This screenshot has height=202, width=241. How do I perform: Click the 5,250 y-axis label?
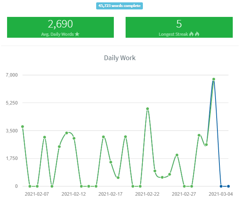(x=12, y=103)
